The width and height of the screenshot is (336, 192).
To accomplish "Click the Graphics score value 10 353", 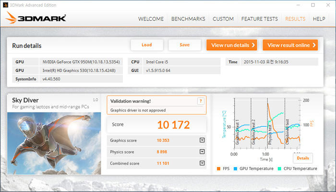I will click(163, 140).
